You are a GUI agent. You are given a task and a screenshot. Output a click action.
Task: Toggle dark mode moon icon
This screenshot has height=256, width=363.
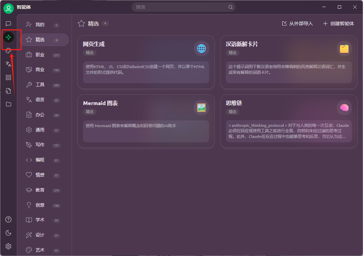tap(8, 233)
